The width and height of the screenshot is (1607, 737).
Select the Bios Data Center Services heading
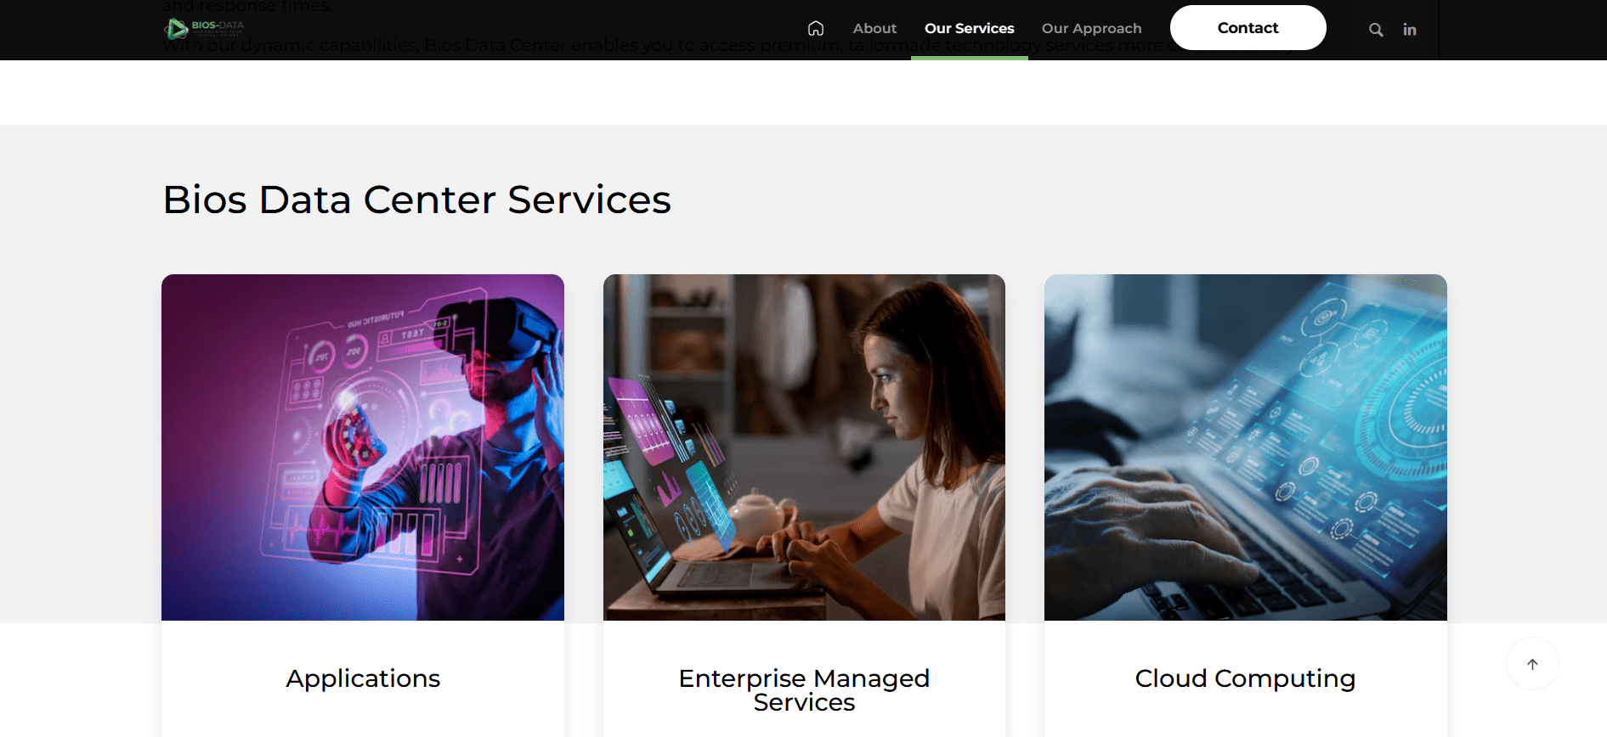416,200
